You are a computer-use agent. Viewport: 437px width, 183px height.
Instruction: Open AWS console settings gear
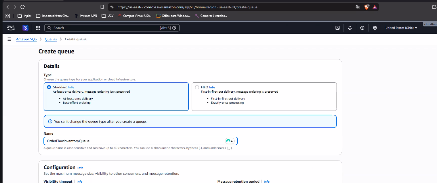pyautogui.click(x=375, y=28)
